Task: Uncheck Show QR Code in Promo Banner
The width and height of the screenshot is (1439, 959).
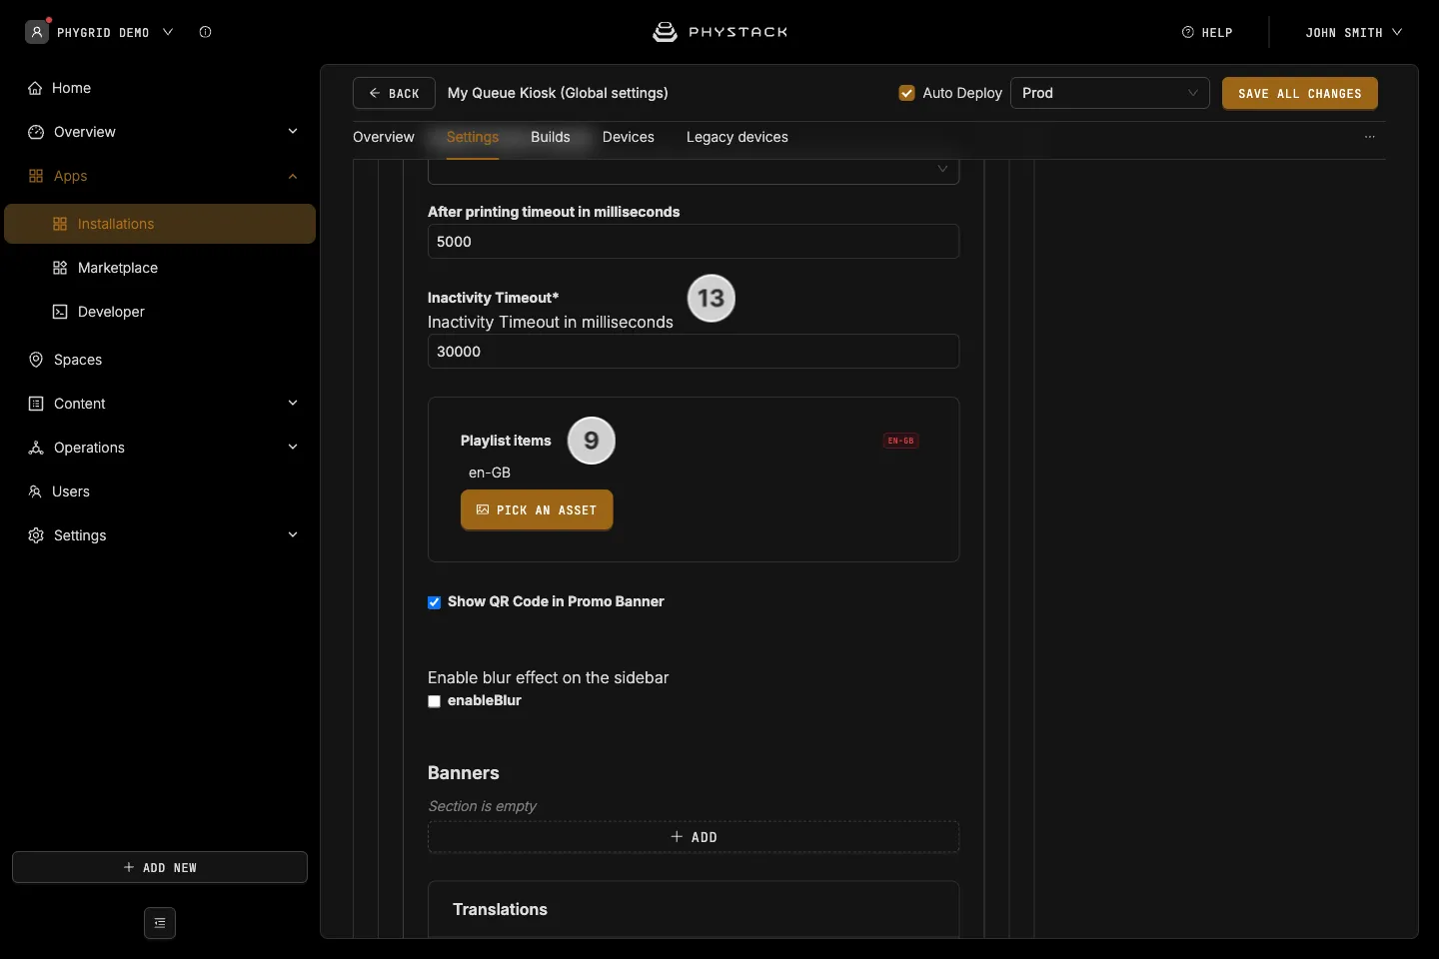Action: 435,602
